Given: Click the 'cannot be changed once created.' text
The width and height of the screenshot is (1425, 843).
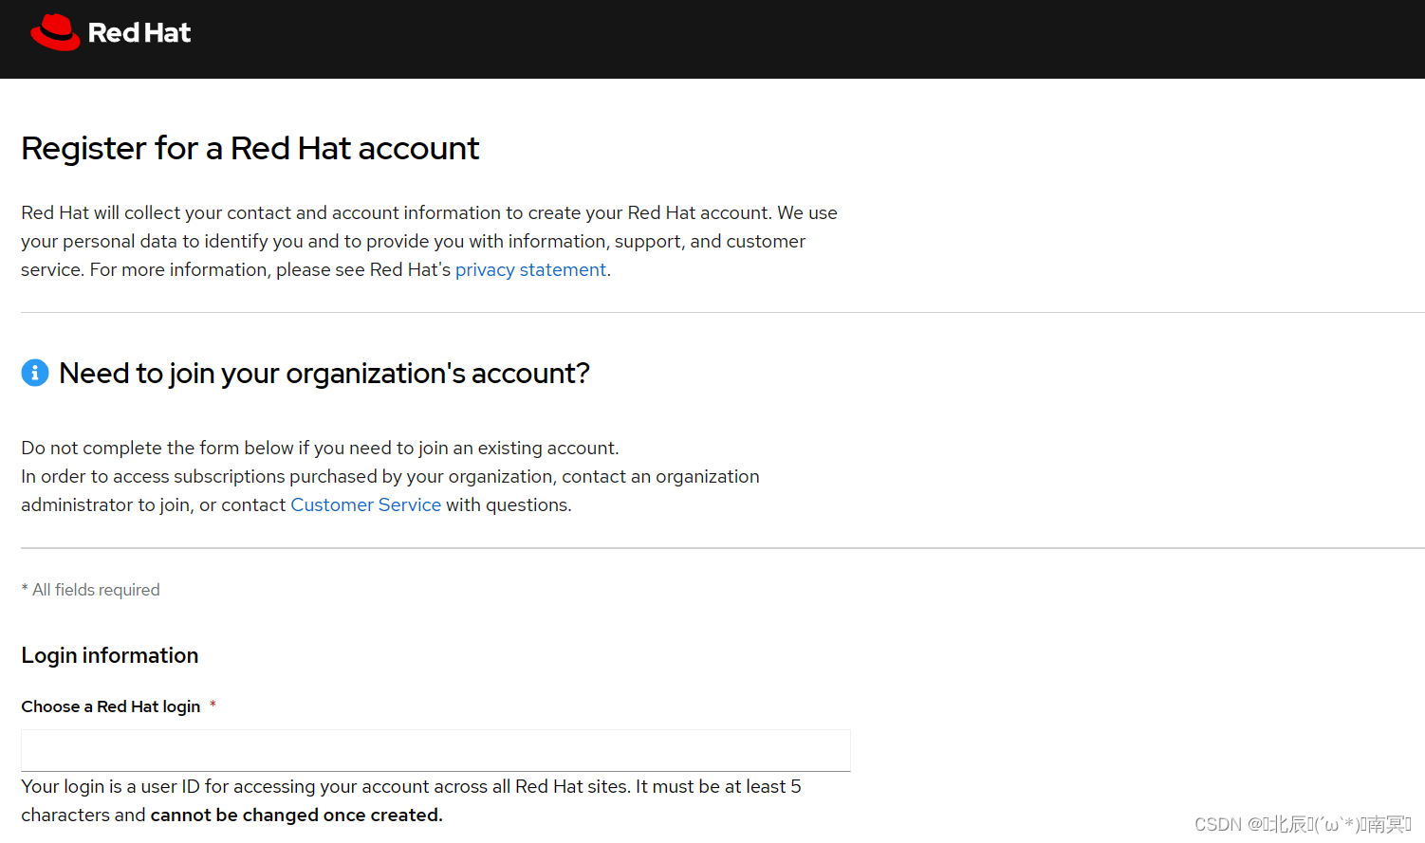Looking at the screenshot, I should point(296,815).
